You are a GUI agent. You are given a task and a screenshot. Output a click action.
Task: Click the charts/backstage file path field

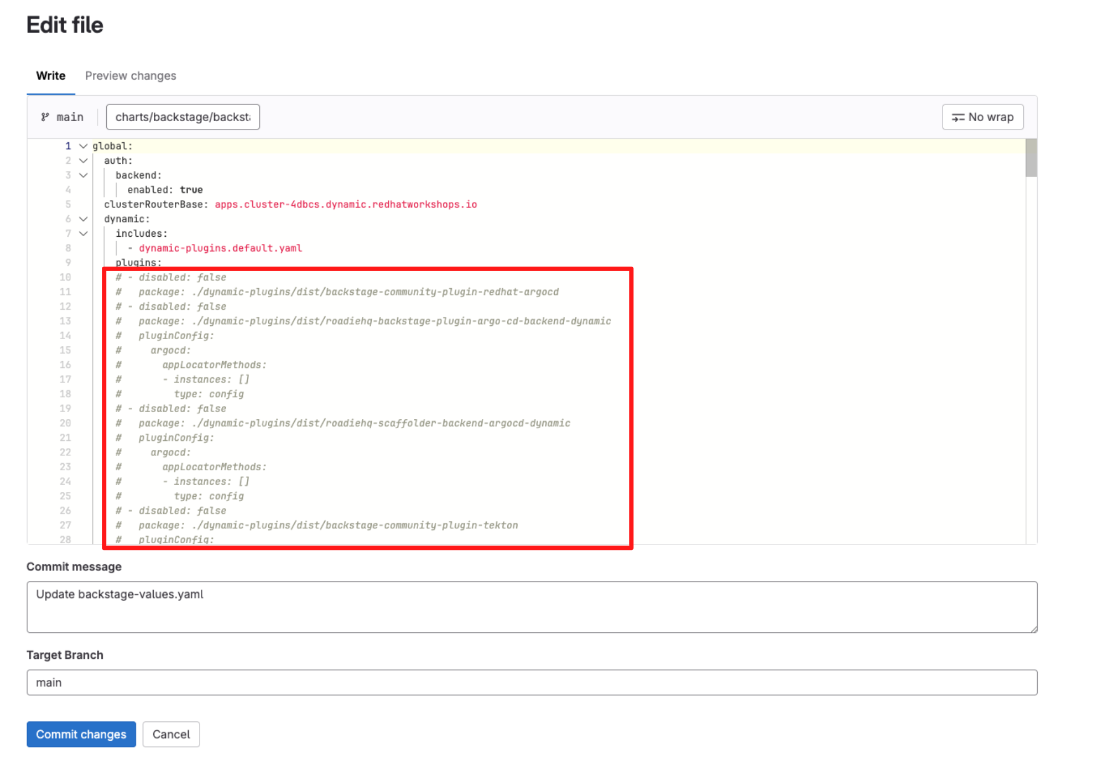click(183, 117)
